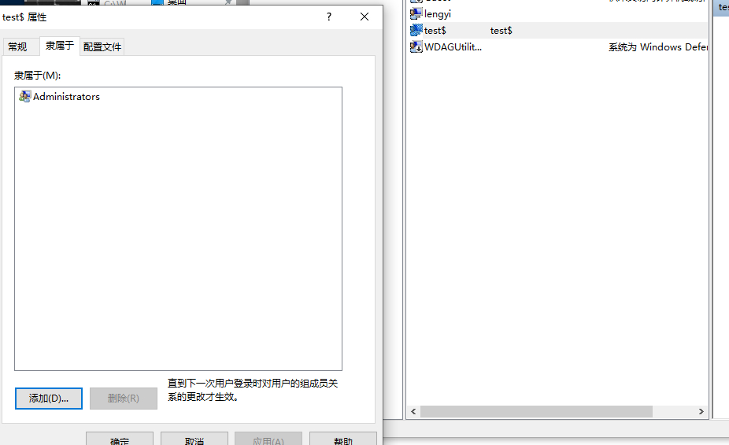Screen dimensions: 729x445
Task: Select lengyi user in users list
Action: 438,14
